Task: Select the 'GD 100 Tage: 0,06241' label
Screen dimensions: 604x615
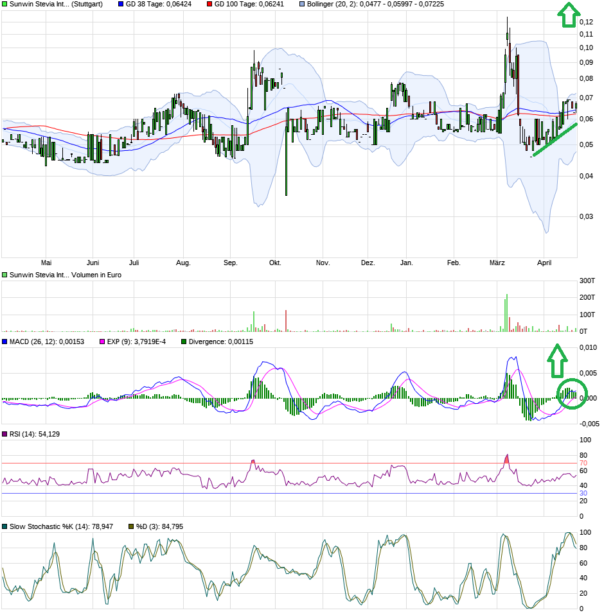Action: (249, 4)
